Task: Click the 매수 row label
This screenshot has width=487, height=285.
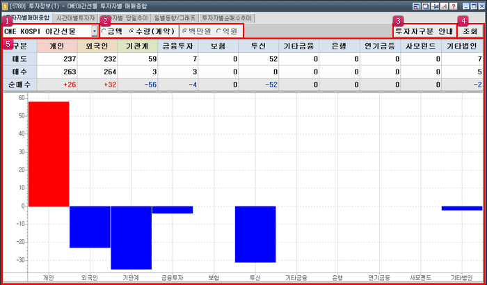Action: click(19, 72)
